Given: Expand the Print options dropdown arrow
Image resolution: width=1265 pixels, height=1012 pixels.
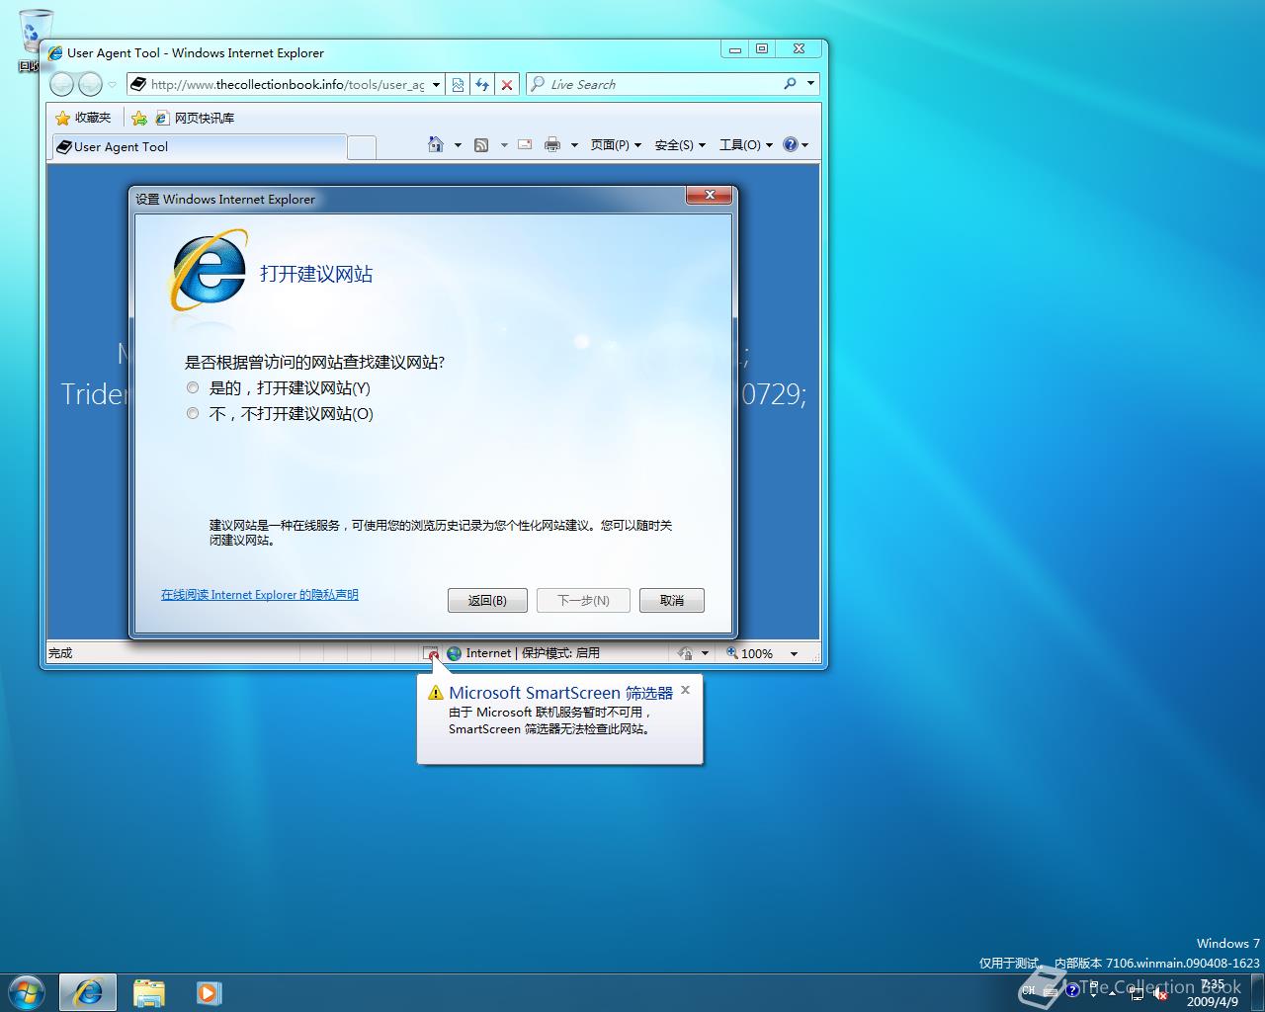Looking at the screenshot, I should [x=574, y=145].
